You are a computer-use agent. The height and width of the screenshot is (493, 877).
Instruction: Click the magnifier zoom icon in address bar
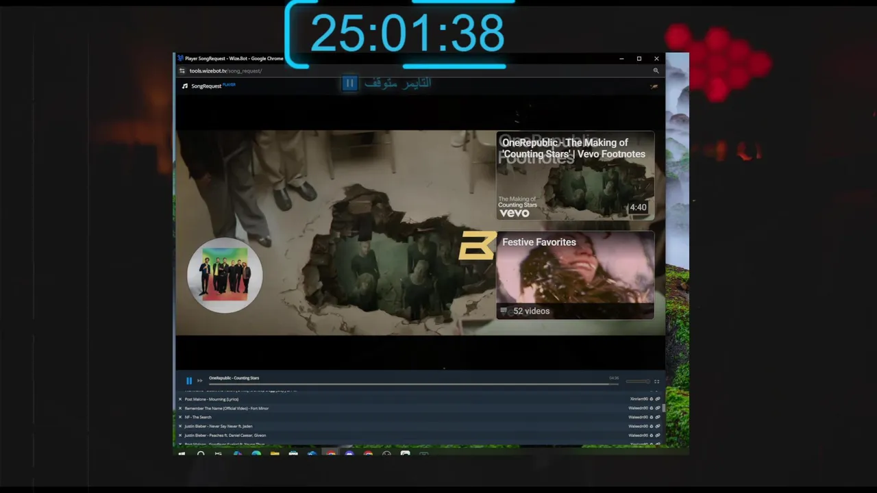656,71
